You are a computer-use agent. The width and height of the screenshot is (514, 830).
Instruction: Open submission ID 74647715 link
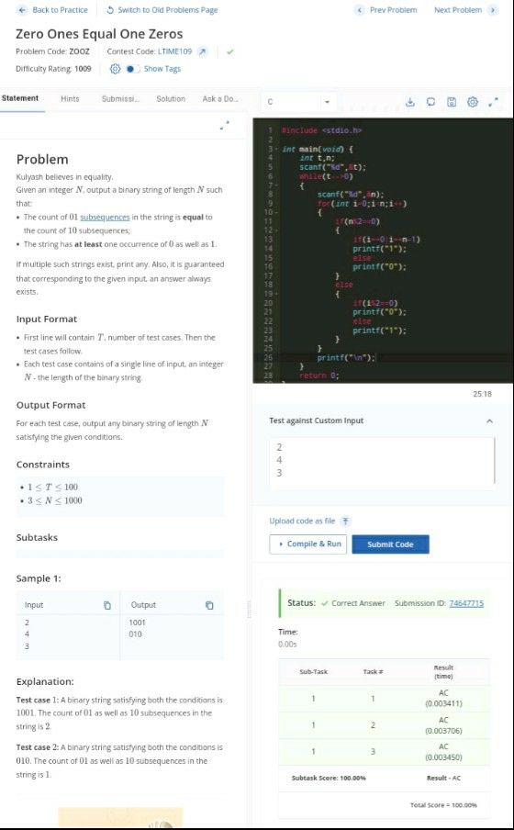coord(466,603)
